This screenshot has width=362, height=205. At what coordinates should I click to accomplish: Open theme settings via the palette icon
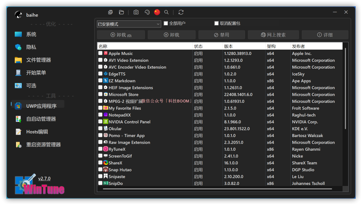[x=147, y=12]
